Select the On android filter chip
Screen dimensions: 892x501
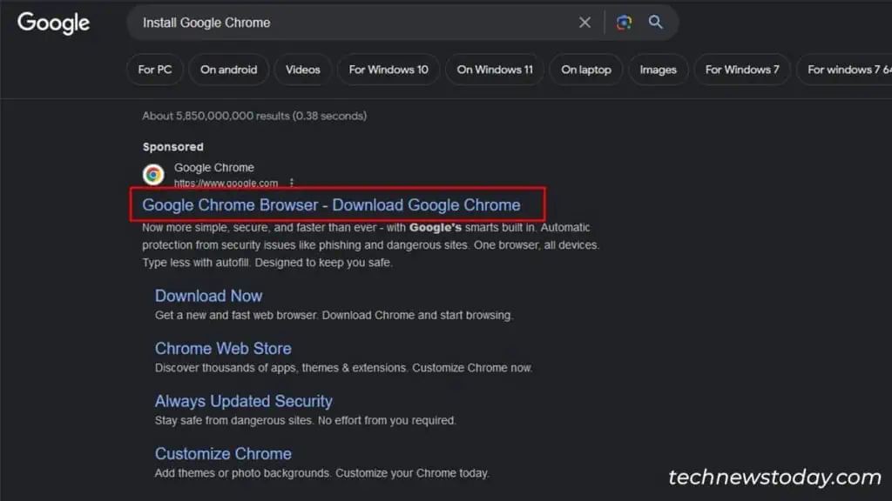coord(228,69)
